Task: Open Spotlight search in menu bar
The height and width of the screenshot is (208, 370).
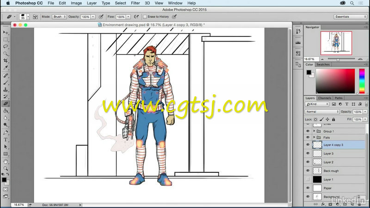Action: pos(352,3)
